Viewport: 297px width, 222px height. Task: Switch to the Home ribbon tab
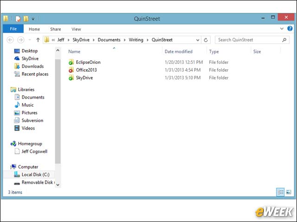point(34,29)
